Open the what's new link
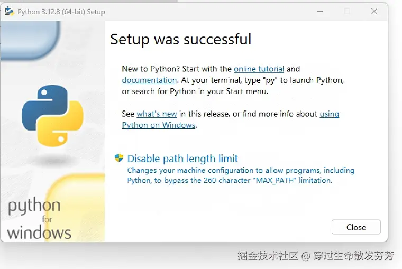 [x=157, y=114]
